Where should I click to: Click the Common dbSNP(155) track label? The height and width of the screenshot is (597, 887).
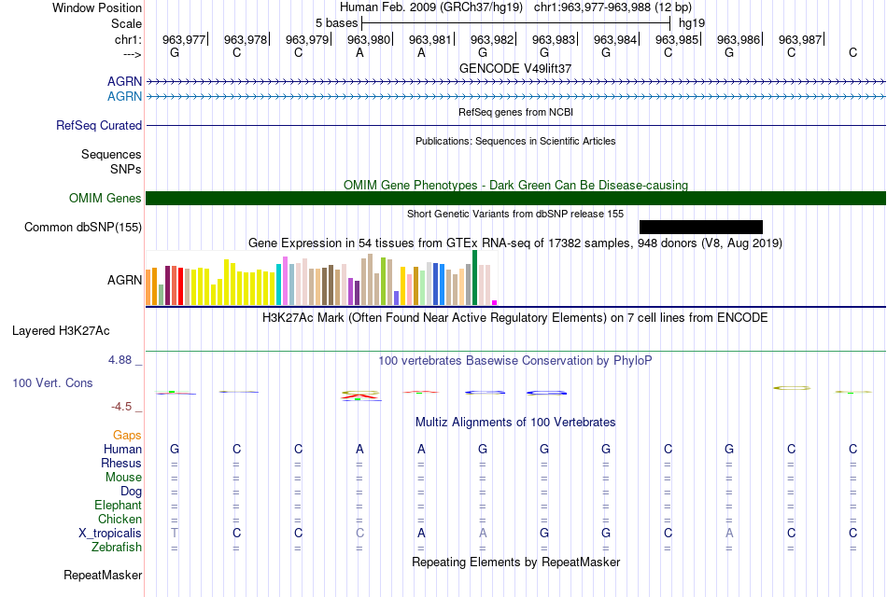(x=83, y=228)
